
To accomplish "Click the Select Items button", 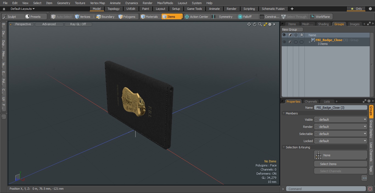I will [x=340, y=164].
